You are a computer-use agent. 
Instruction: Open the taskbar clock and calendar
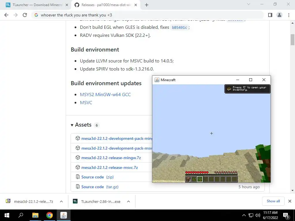tap(270, 215)
